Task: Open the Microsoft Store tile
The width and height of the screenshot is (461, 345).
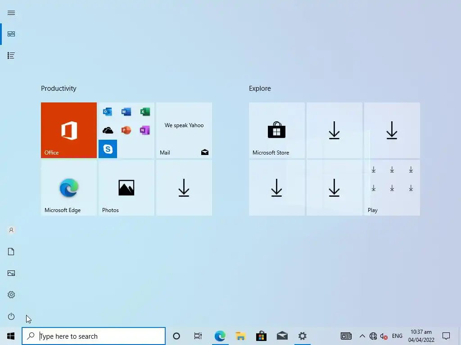Action: [277, 130]
